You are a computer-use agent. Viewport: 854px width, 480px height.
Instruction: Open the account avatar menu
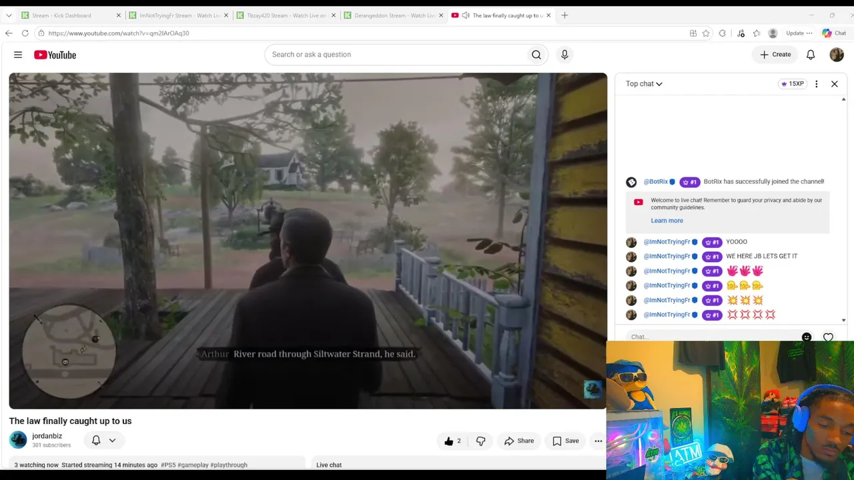(837, 55)
